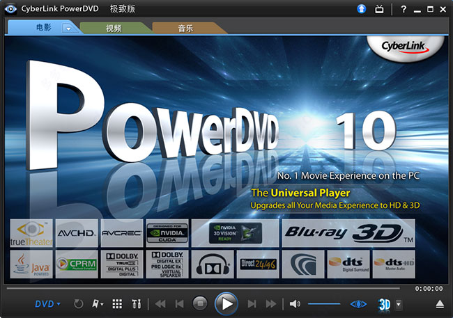The height and width of the screenshot is (318, 453).
Task: Click the 0:00:00 time display
Action: [x=429, y=289]
